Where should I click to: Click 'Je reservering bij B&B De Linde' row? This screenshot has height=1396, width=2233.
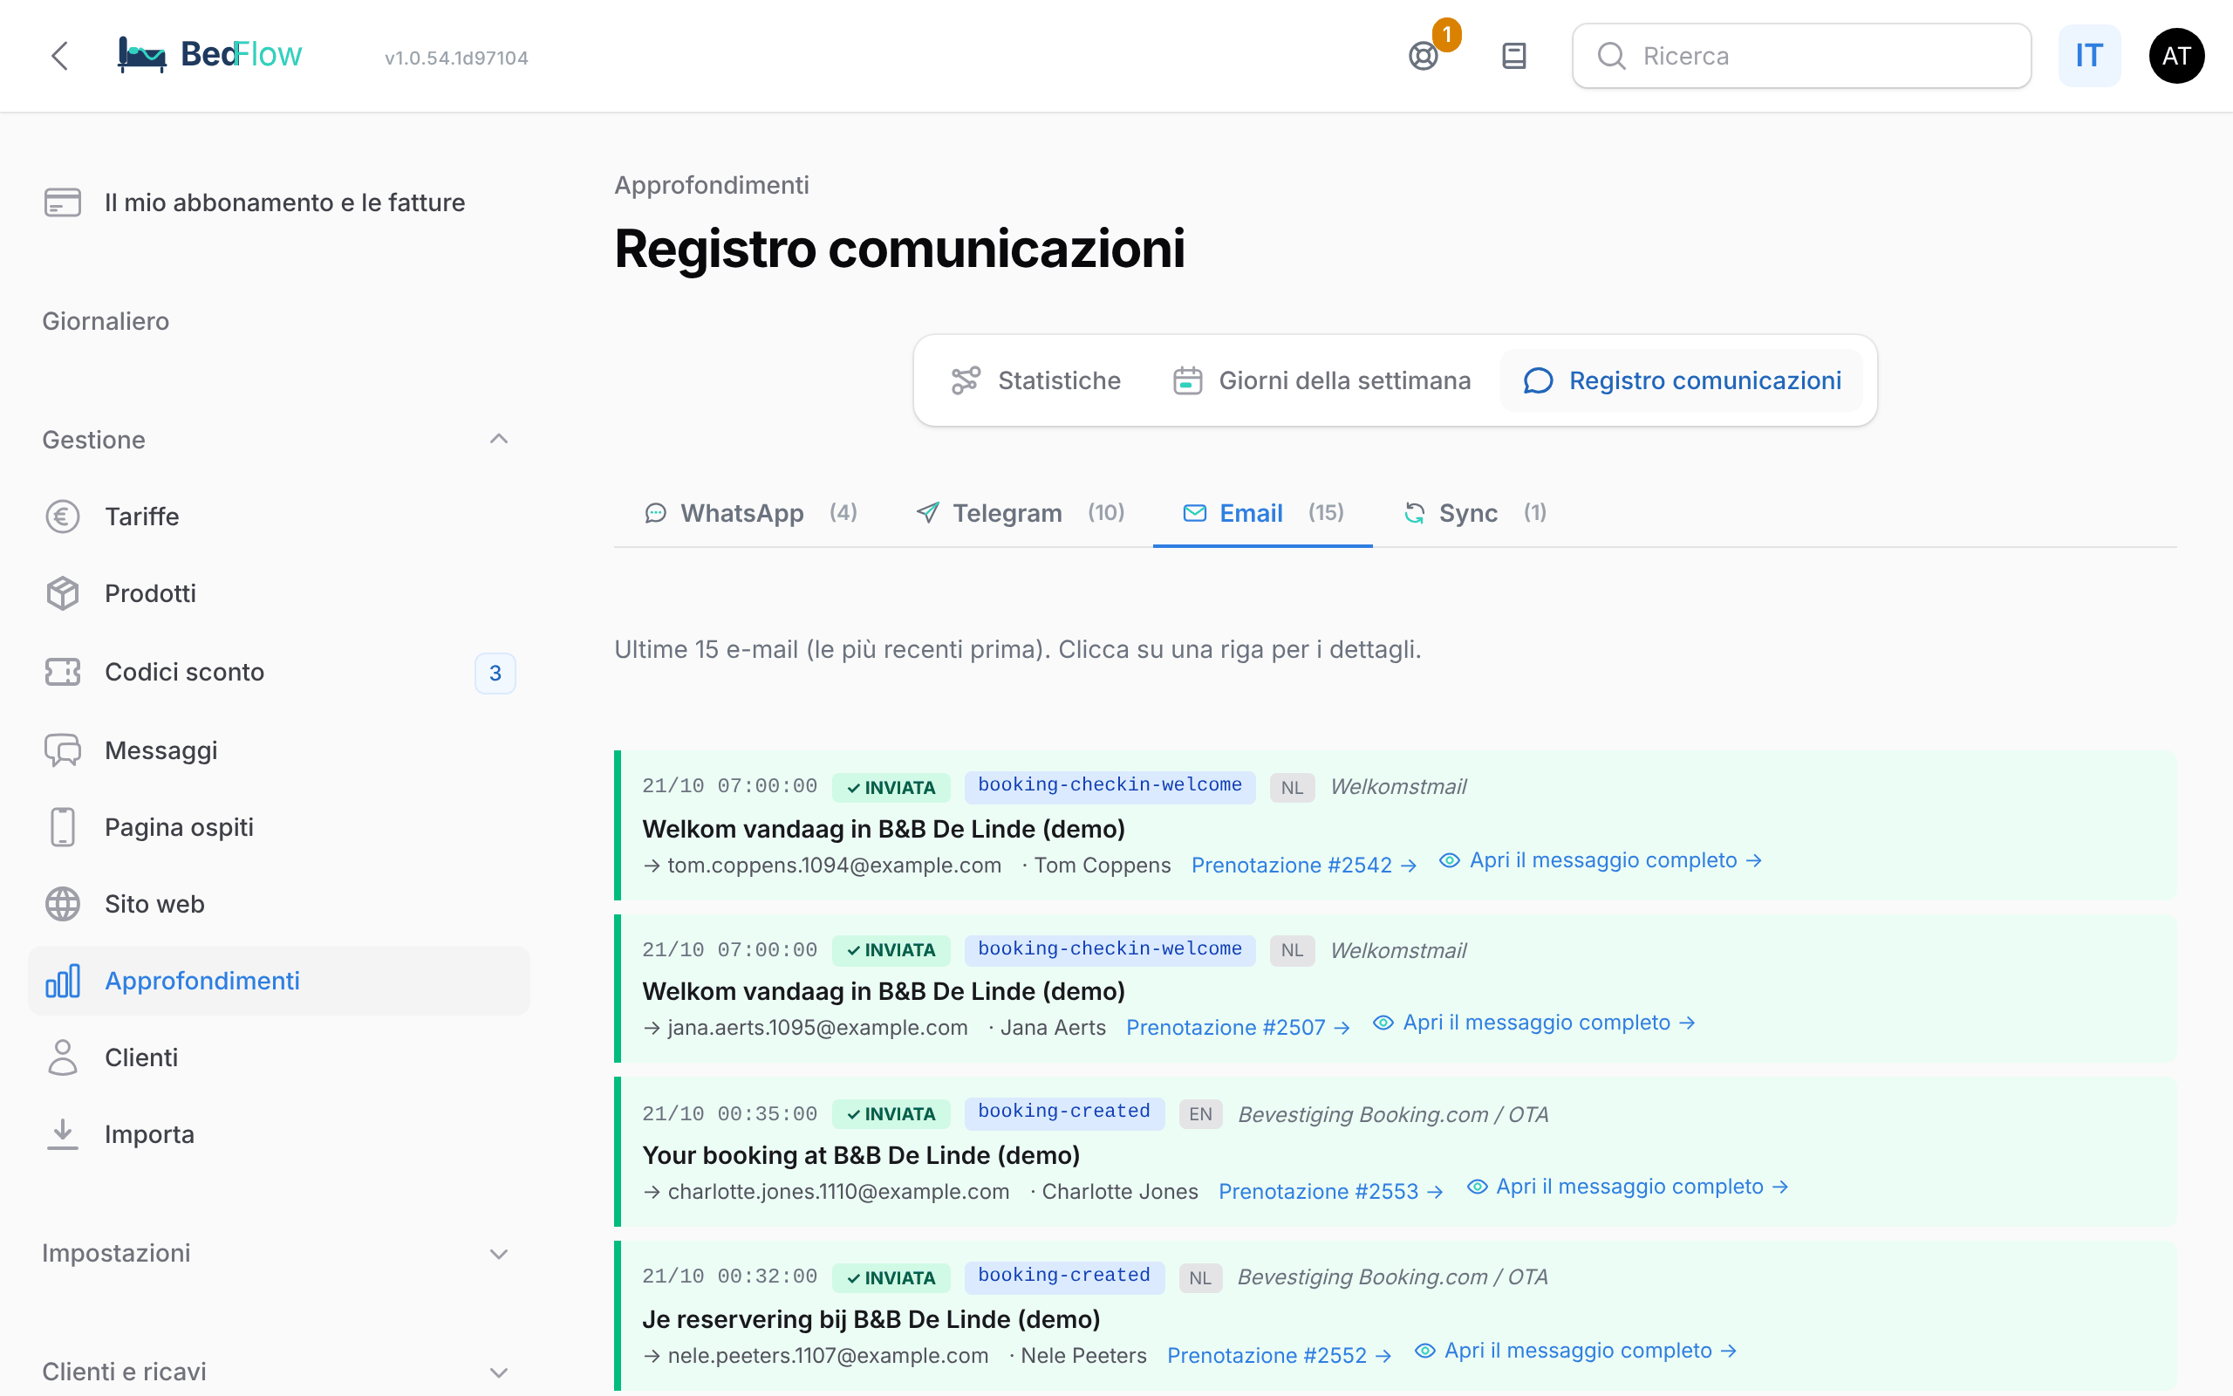click(x=1395, y=1317)
